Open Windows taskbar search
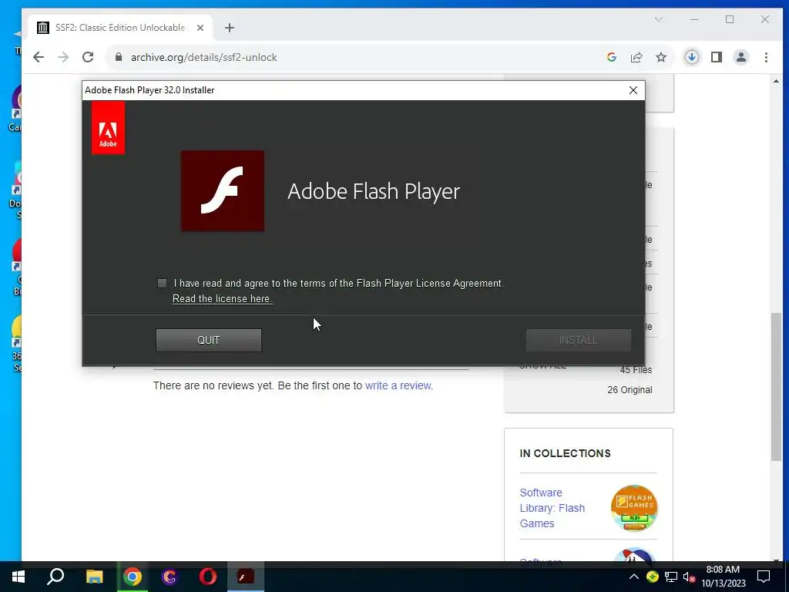 click(x=55, y=577)
